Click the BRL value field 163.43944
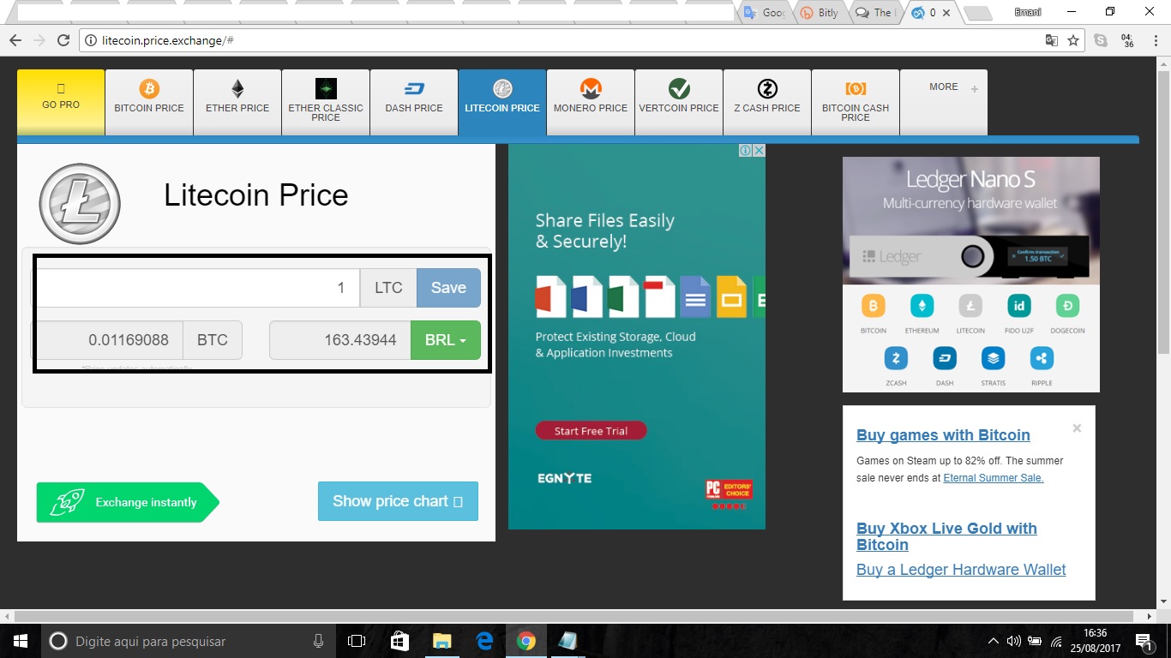 [x=340, y=340]
